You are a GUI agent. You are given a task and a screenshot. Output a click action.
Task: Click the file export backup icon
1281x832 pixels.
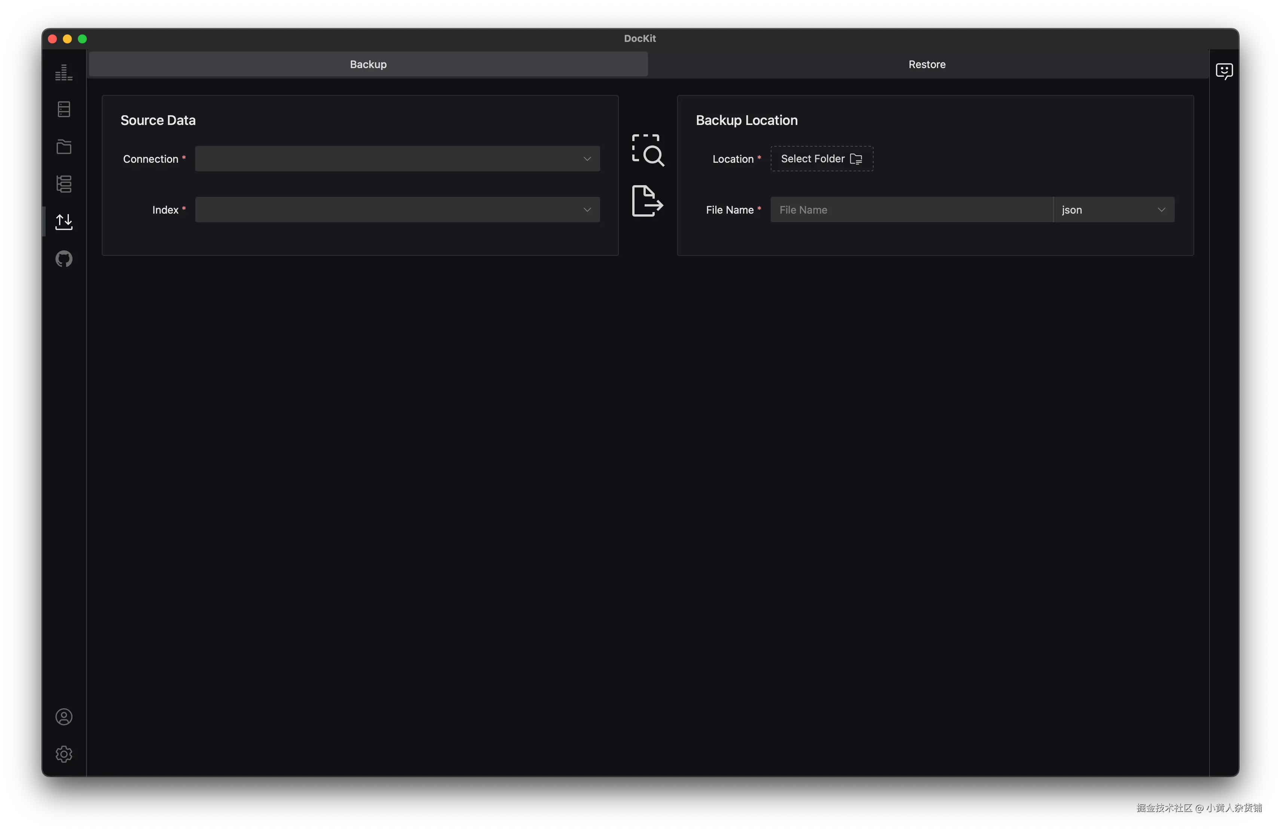coord(647,201)
